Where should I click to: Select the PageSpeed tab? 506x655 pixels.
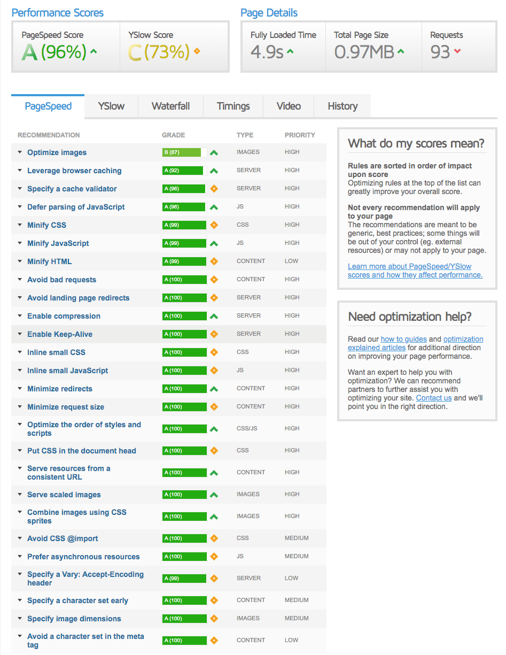[x=48, y=106]
